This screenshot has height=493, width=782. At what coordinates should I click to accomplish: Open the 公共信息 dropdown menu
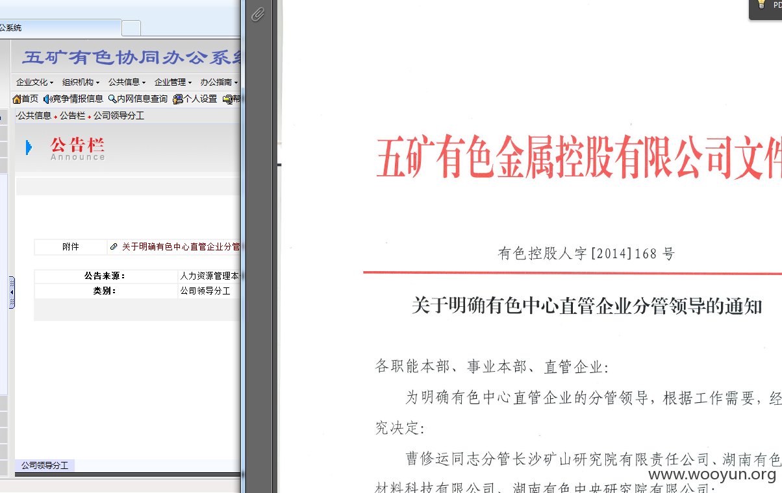[x=127, y=82]
